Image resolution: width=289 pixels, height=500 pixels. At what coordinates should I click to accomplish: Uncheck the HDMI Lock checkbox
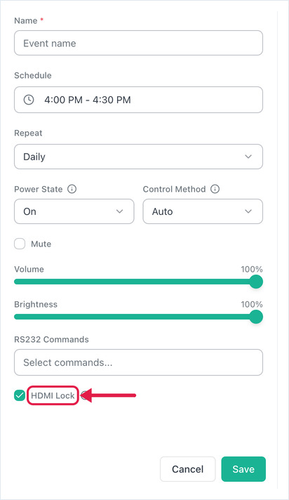tap(20, 395)
